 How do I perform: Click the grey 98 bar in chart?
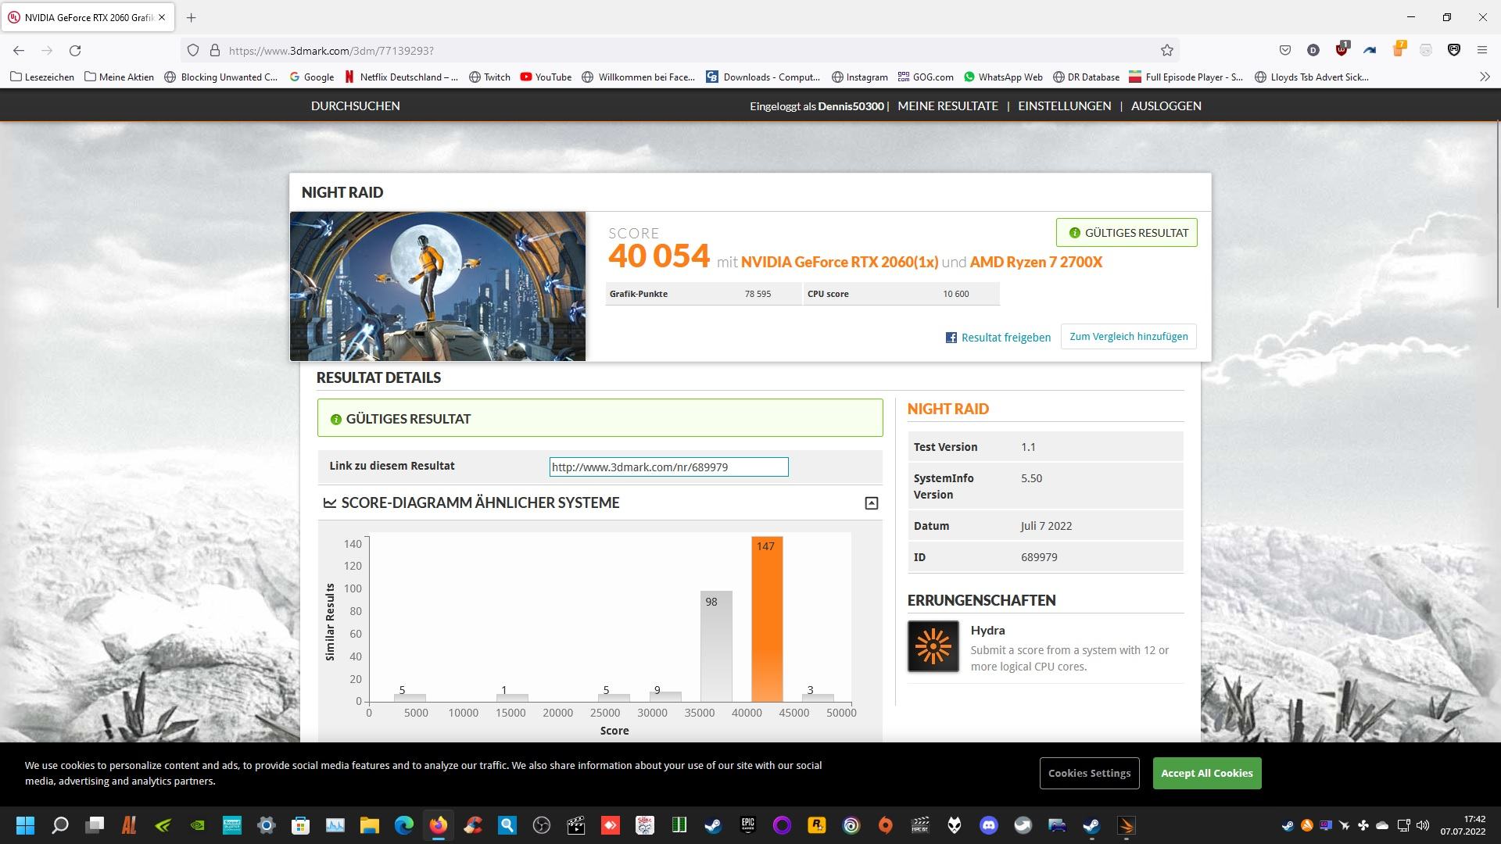click(715, 646)
